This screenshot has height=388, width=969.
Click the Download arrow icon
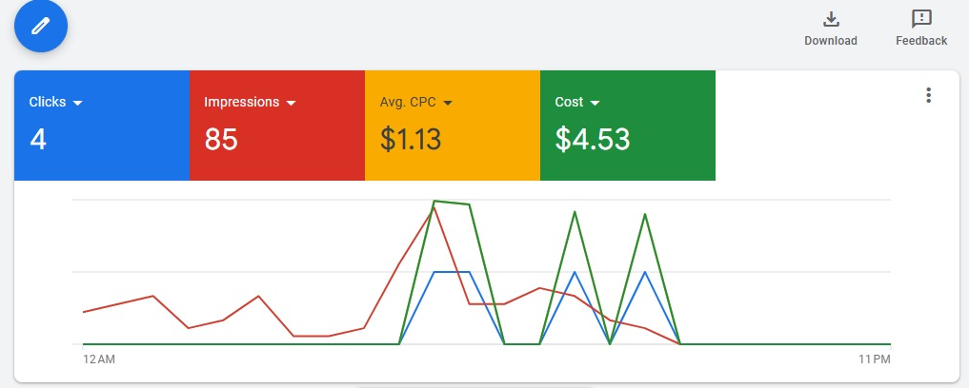(x=831, y=19)
